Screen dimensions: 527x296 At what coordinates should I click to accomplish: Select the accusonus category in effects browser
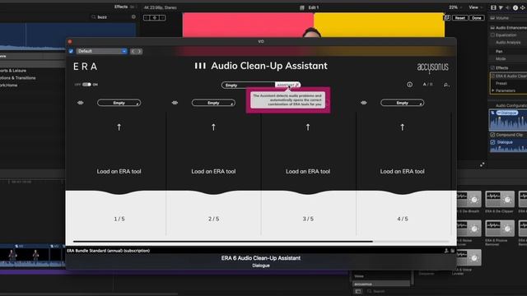tap(380, 284)
